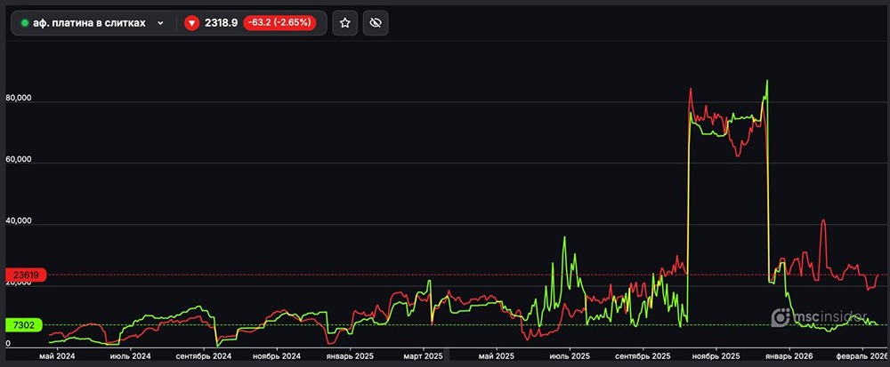The image size is (890, 367).
Task: Click the green status dot
Action: click(25, 23)
